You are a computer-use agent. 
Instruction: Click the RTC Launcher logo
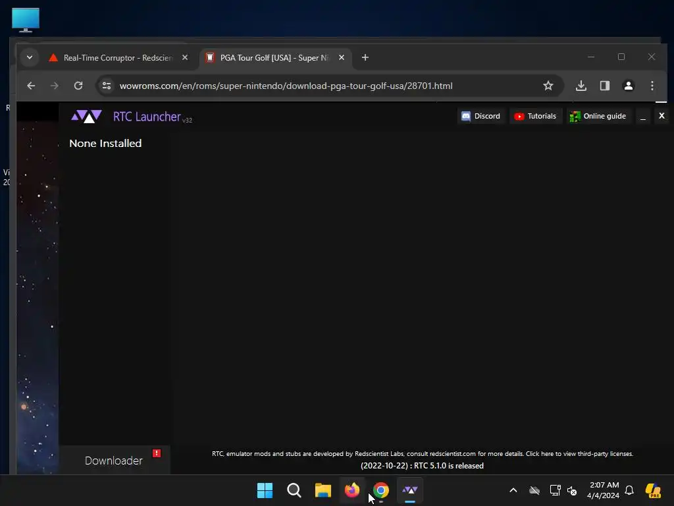pos(86,116)
